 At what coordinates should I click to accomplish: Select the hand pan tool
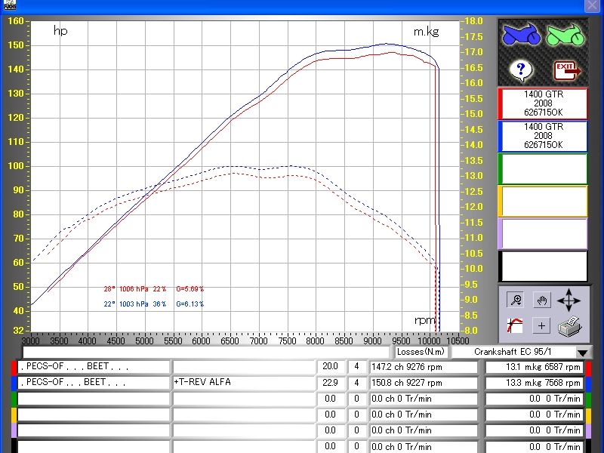(x=542, y=300)
